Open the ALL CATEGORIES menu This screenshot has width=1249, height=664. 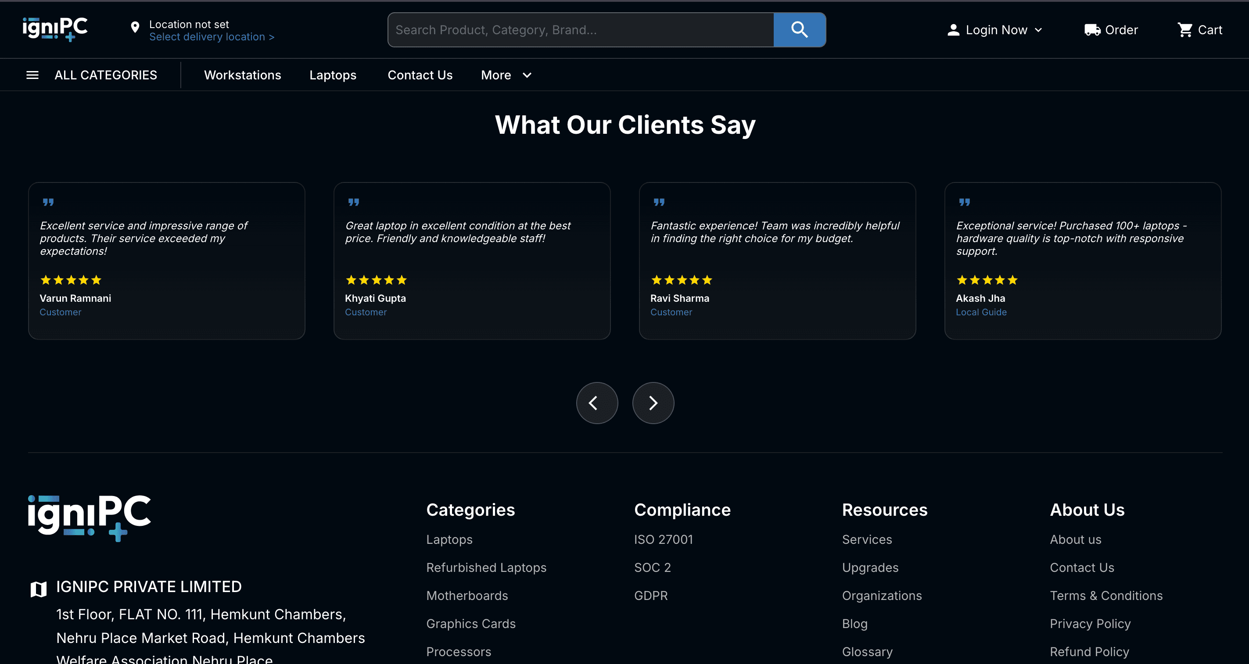click(106, 75)
